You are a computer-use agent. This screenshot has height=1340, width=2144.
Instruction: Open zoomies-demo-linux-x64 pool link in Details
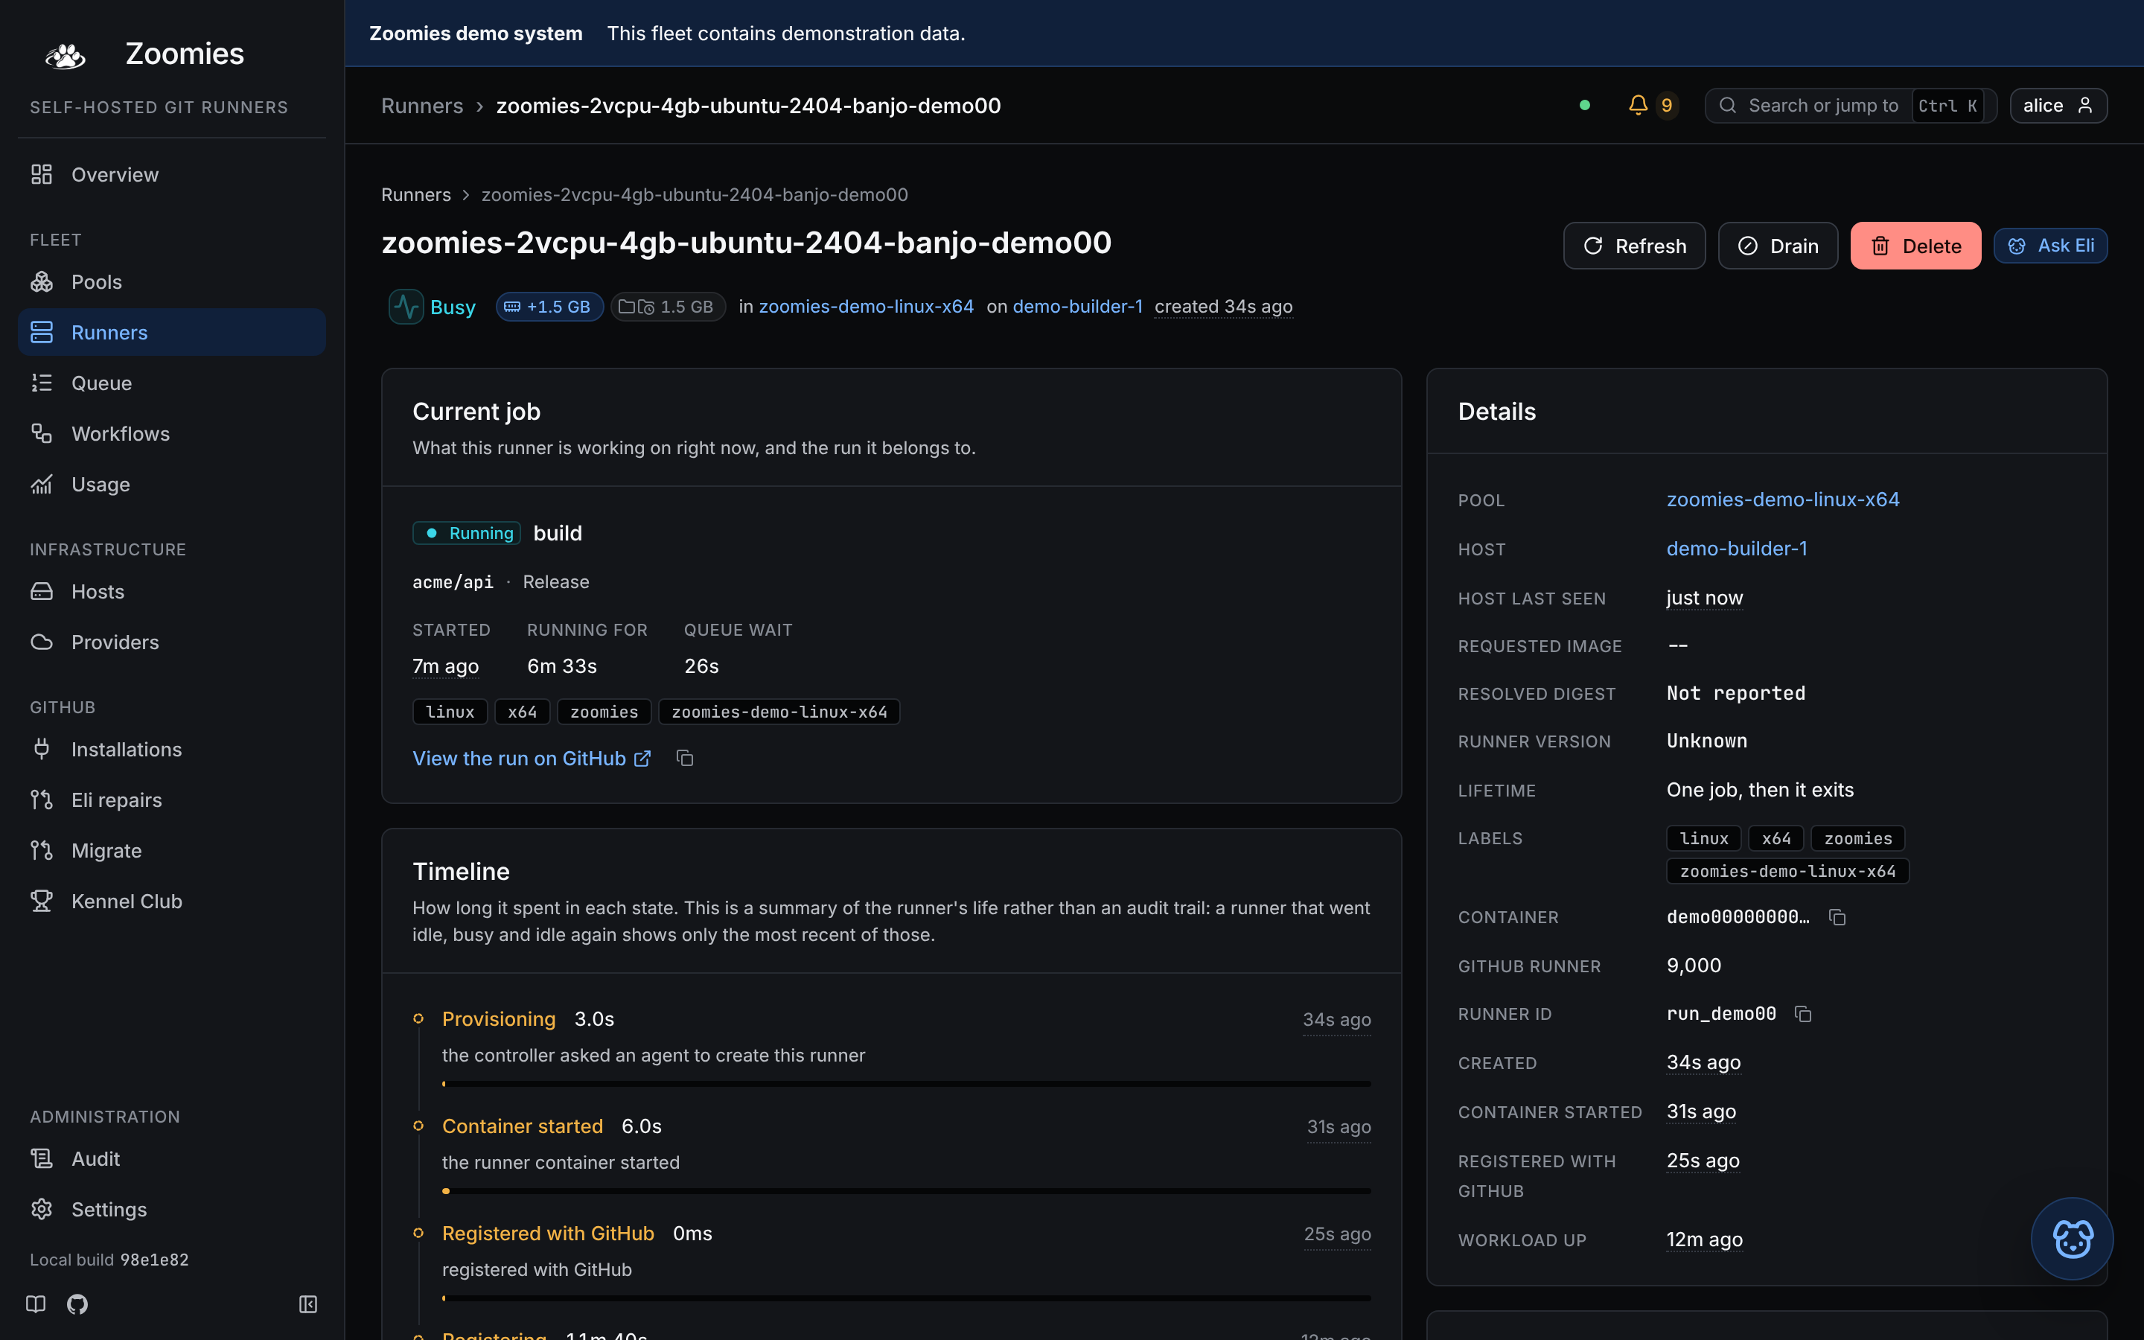tap(1782, 500)
